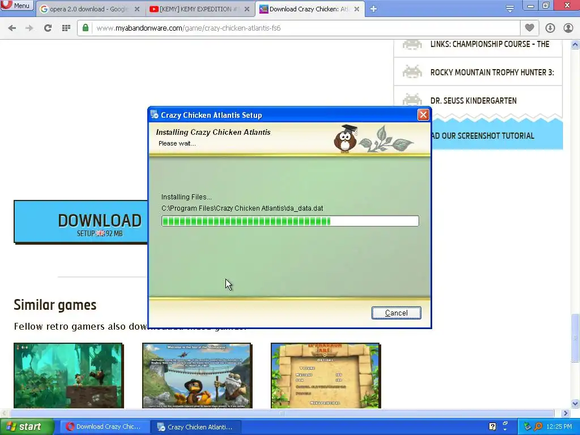Click vertical scrollbar up arrow
This screenshot has width=580, height=435.
tap(575, 45)
